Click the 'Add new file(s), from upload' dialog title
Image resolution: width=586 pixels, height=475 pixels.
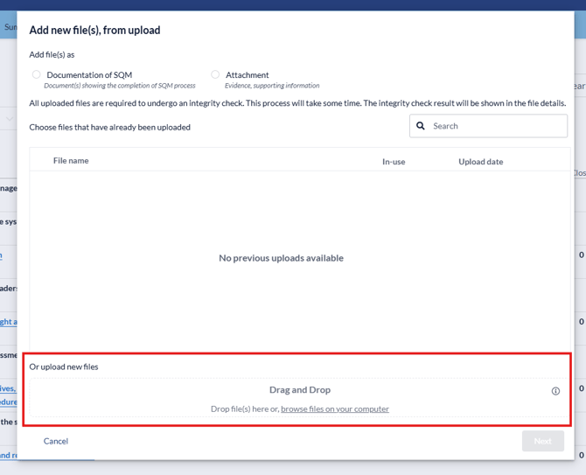pyautogui.click(x=94, y=30)
